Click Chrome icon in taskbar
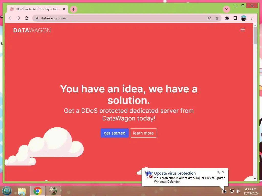 [x=37, y=191]
